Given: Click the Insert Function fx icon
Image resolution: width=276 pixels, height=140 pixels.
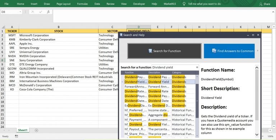Looking at the screenshot, I should tap(48, 12).
